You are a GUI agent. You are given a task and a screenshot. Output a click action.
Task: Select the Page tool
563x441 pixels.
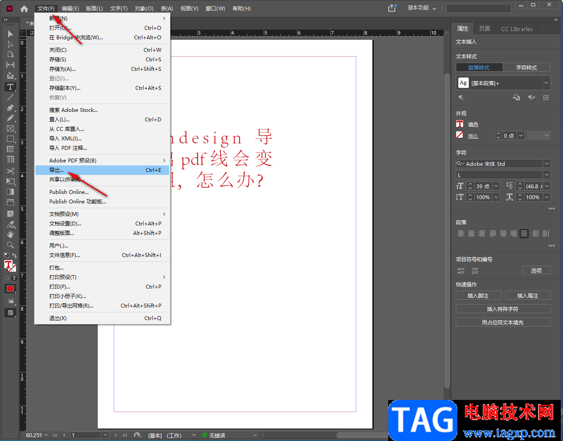(10, 54)
